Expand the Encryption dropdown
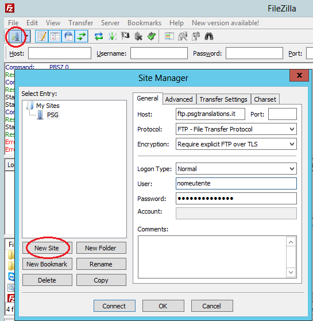This screenshot has height=321, width=313. (236, 144)
